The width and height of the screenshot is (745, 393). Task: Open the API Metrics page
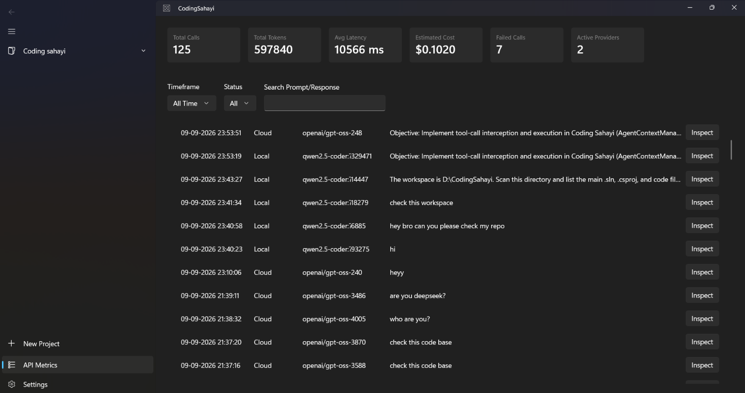click(x=78, y=365)
